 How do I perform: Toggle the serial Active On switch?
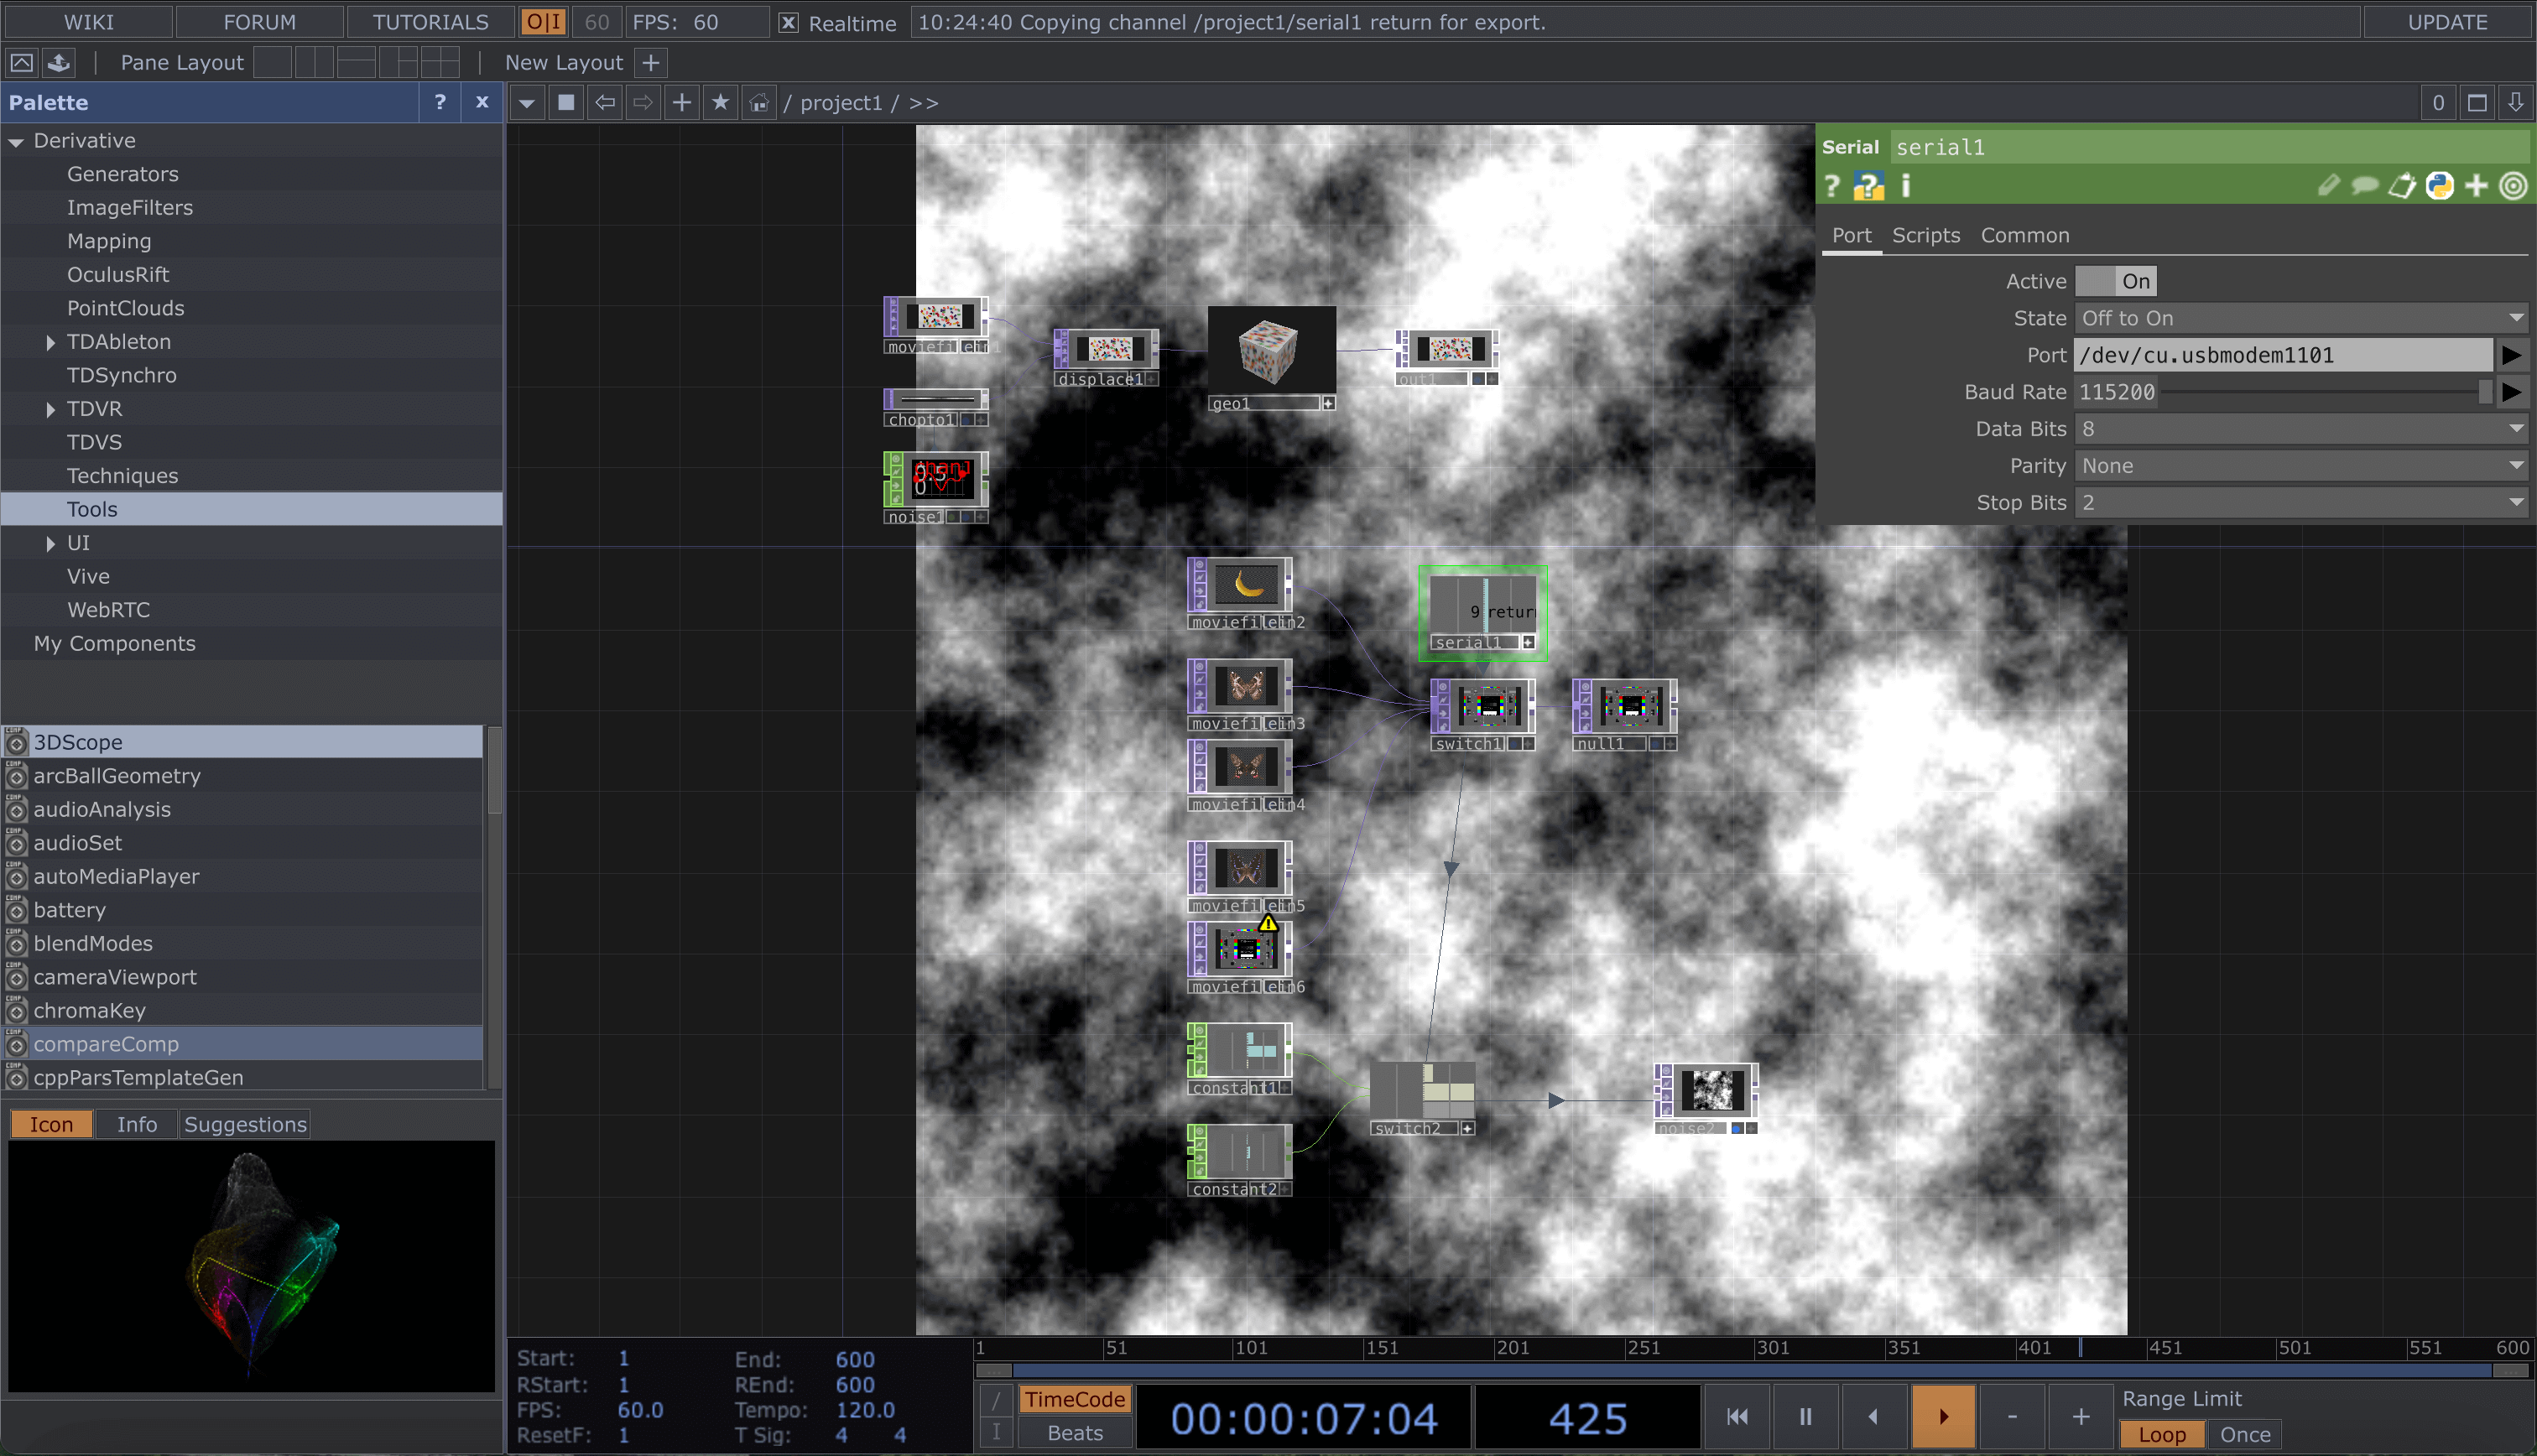[x=2115, y=281]
